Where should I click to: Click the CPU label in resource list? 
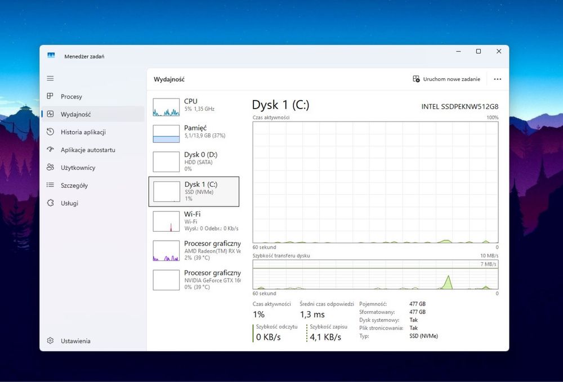tap(191, 101)
